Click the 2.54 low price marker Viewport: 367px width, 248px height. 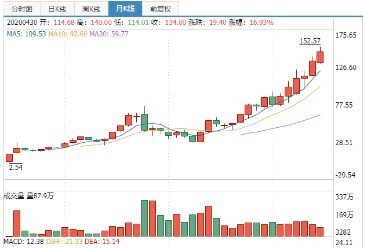click(16, 167)
